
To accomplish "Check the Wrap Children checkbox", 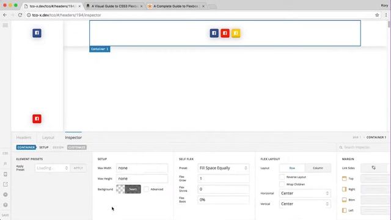I will (282, 185).
